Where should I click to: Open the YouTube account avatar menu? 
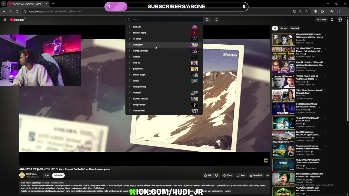pos(340,20)
